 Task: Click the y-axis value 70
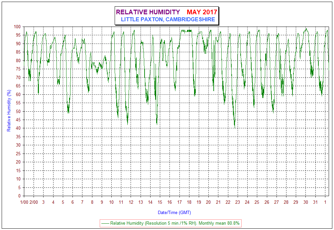(18, 77)
